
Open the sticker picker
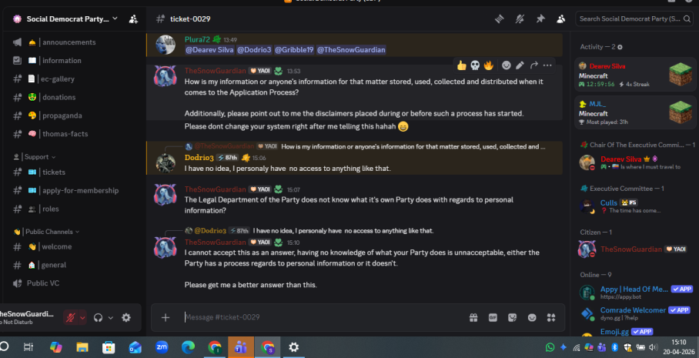(512, 317)
